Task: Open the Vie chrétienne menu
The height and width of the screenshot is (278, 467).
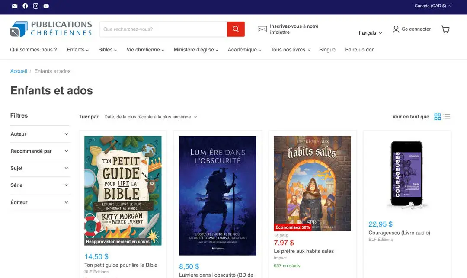Action: pyautogui.click(x=145, y=50)
